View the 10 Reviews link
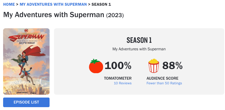 point(122,83)
